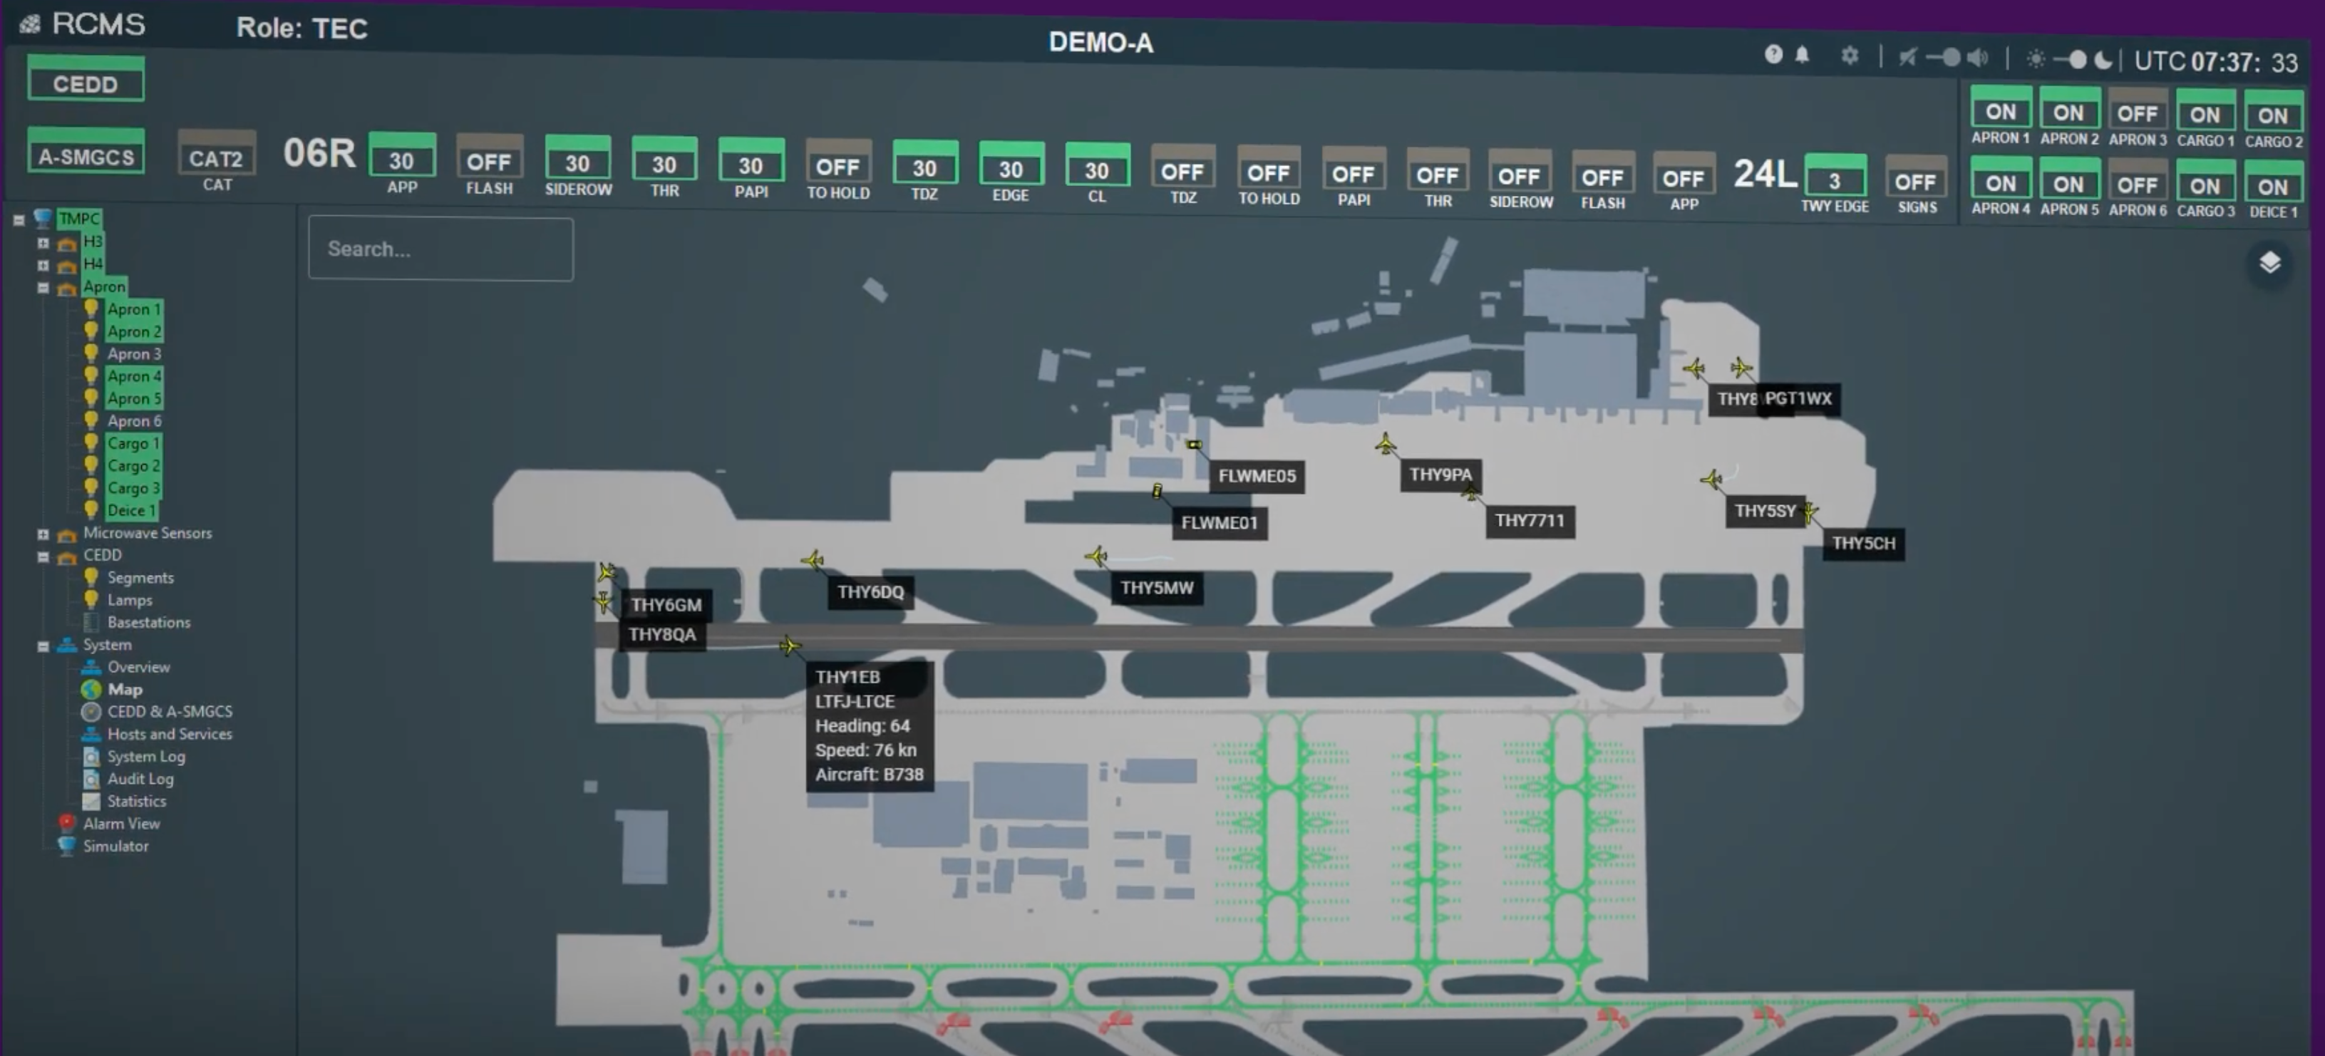Open Overview in the System tree

tap(138, 667)
